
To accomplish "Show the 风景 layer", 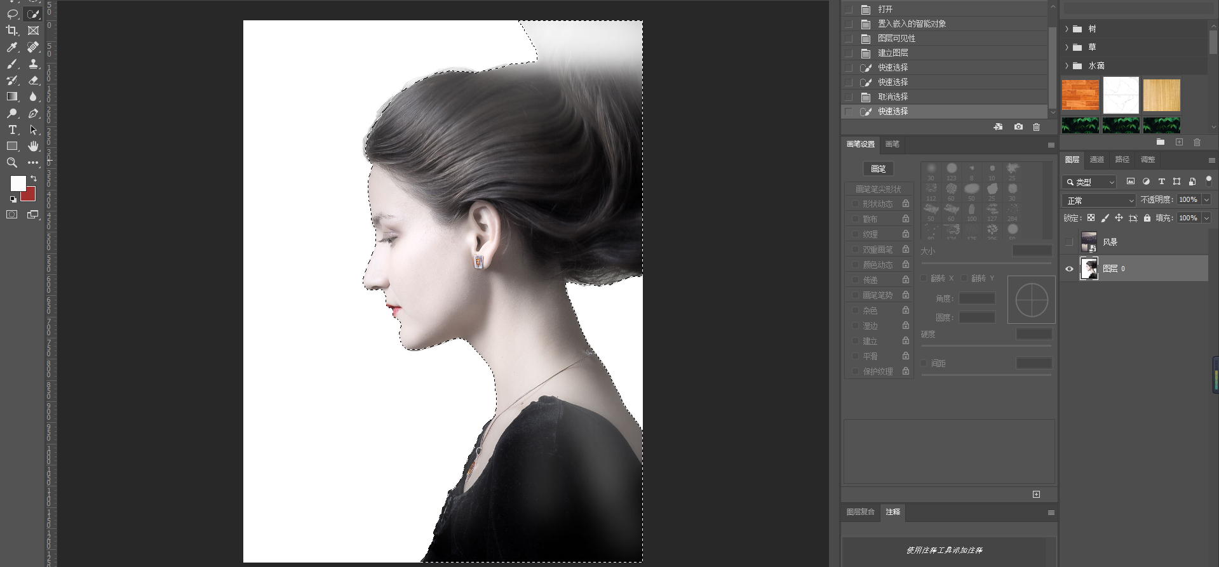I will (1069, 242).
